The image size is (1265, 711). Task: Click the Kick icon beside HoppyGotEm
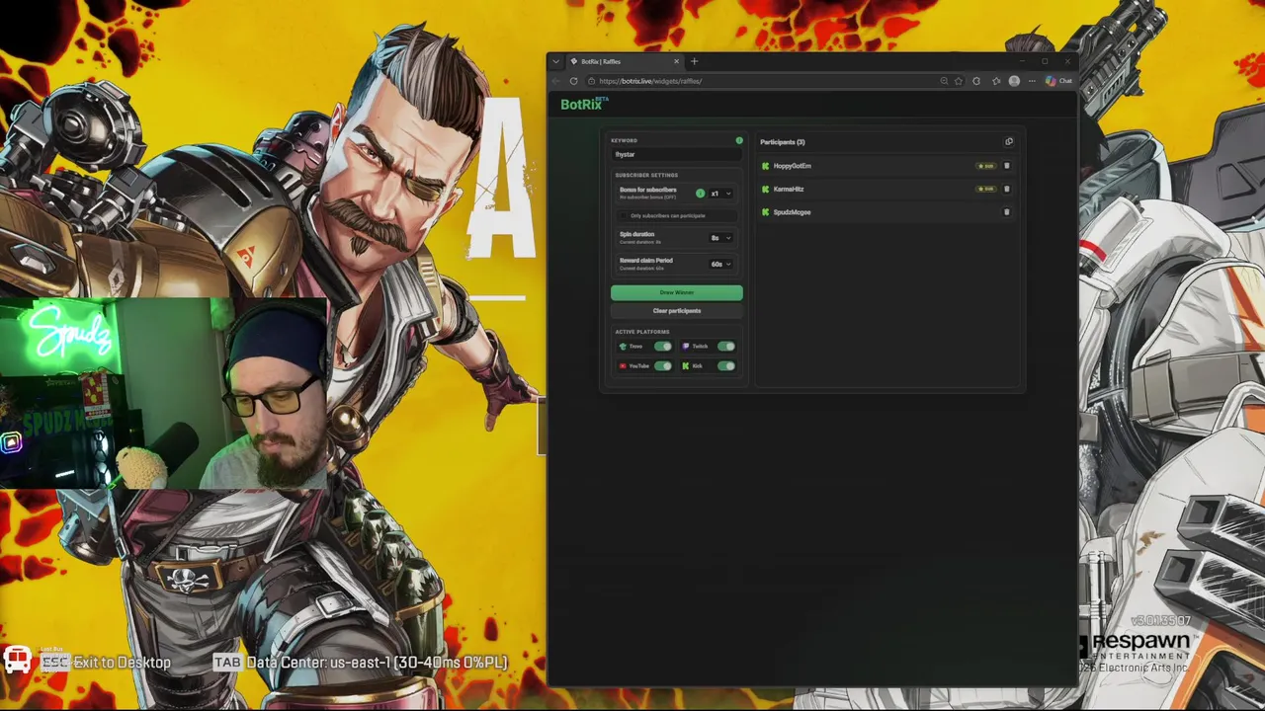766,166
